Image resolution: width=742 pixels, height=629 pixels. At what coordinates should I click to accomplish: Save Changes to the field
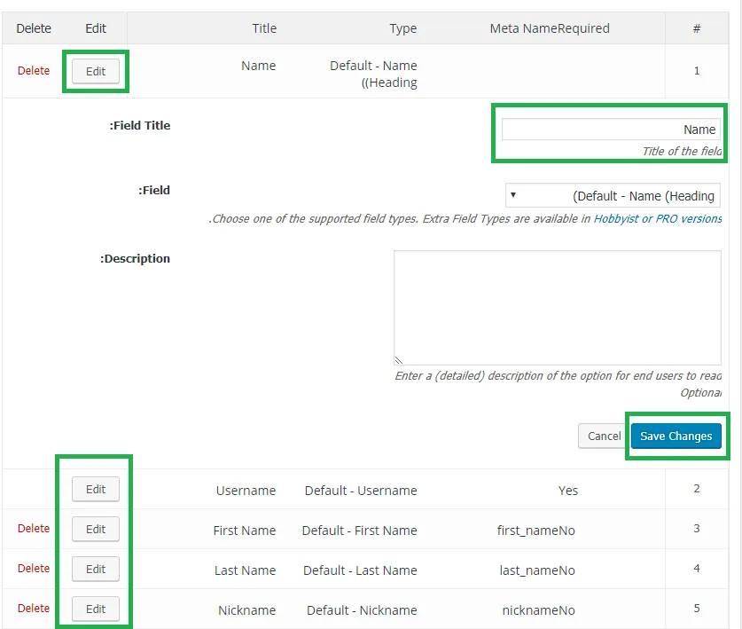(x=676, y=436)
